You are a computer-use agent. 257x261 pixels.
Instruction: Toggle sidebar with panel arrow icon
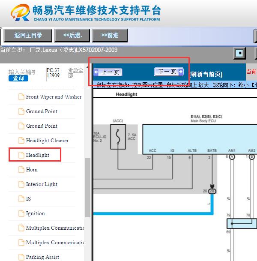[239, 53]
